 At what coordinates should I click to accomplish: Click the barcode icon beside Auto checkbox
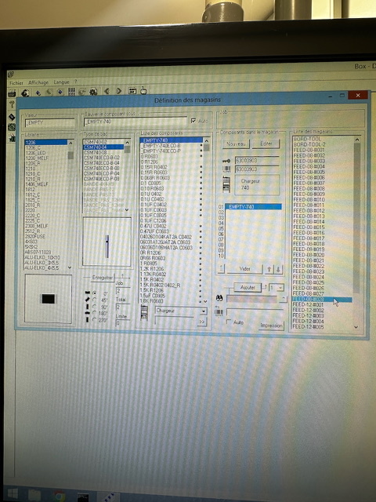(219, 312)
